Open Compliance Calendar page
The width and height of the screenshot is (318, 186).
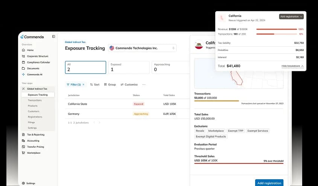38,62
